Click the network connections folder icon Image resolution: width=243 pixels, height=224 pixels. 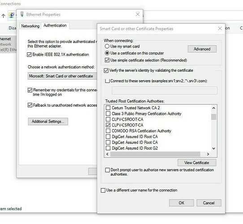pos(12,16)
